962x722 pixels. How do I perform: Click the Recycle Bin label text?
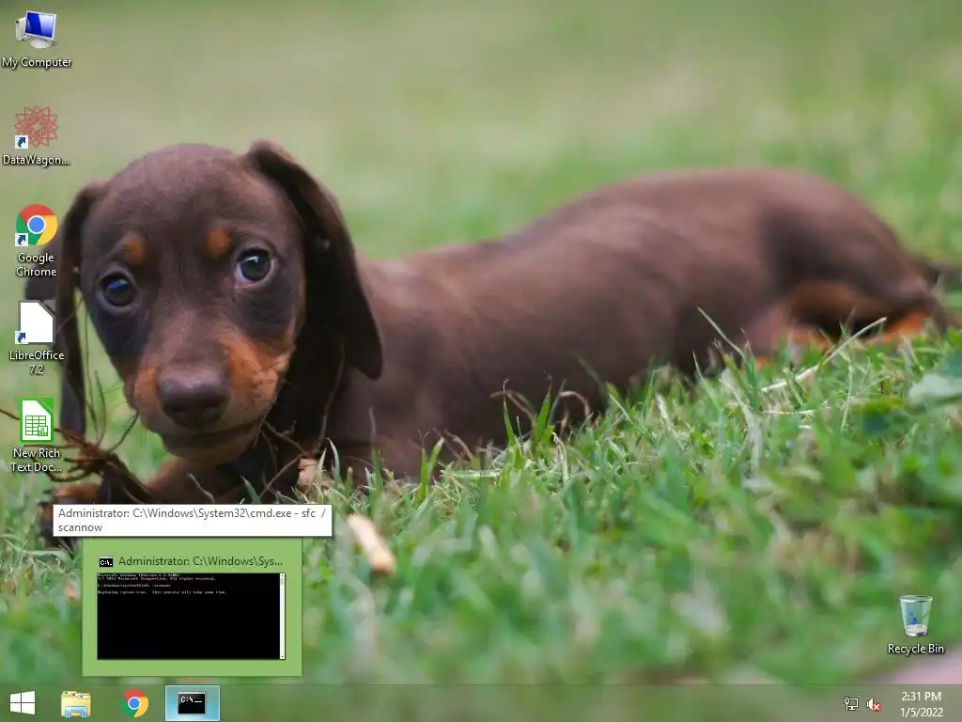(x=915, y=649)
